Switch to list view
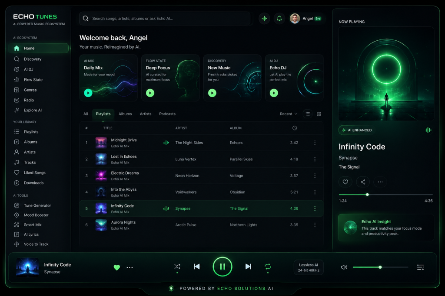The width and height of the screenshot is (445, 296). click(308, 114)
